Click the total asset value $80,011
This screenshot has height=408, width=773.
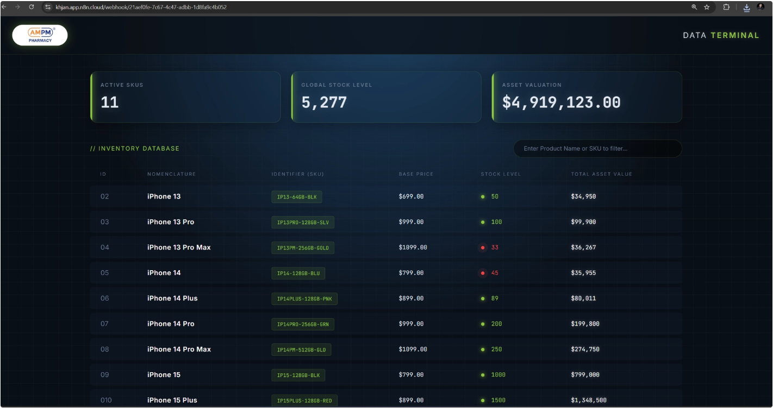[583, 298]
